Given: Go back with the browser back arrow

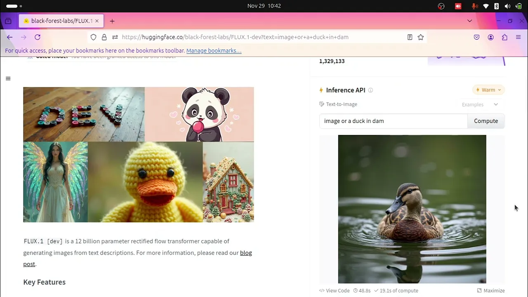Looking at the screenshot, I should tap(9, 37).
